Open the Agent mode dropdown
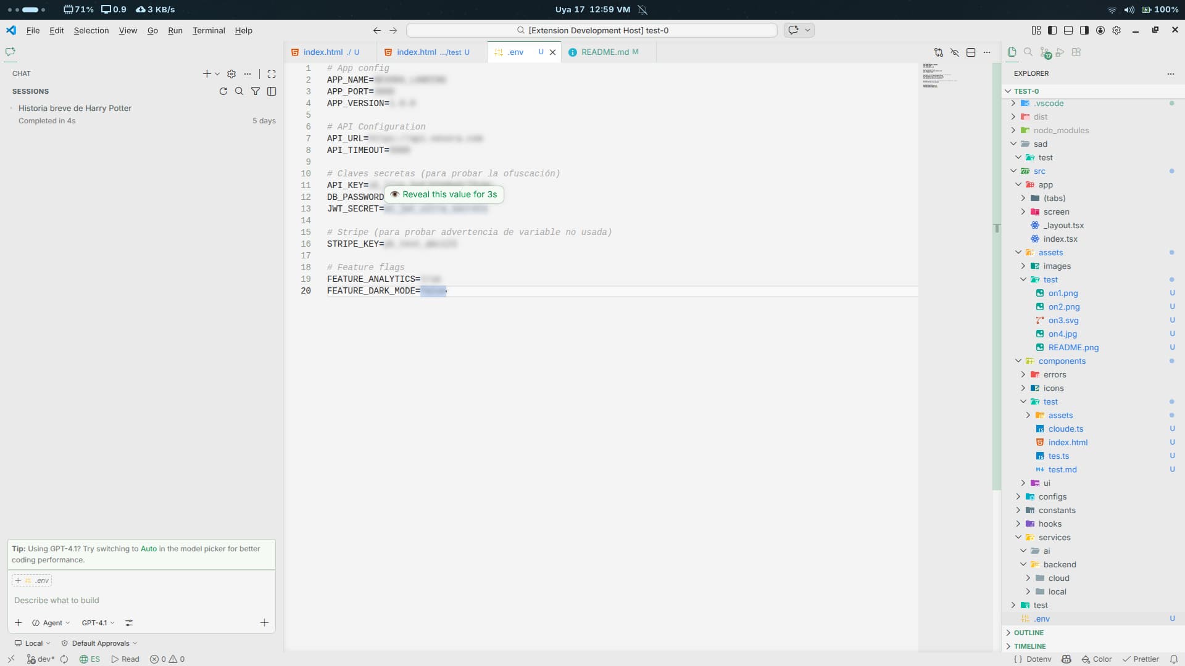This screenshot has width=1185, height=666. [51, 623]
